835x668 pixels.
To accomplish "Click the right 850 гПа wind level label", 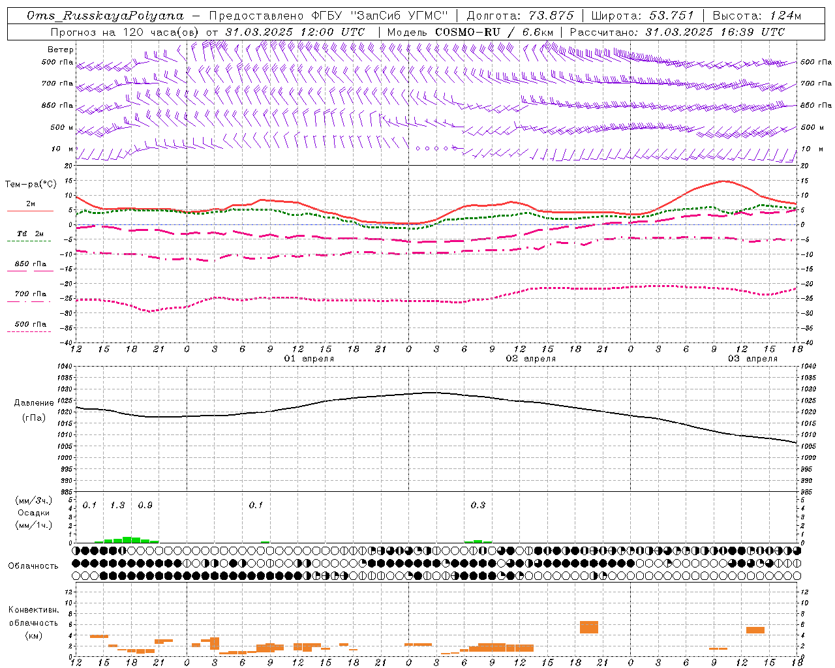I will pyautogui.click(x=816, y=105).
